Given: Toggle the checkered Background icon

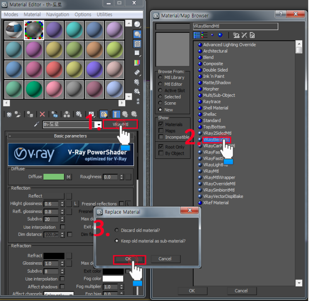Looking at the screenshot, I should click(x=137, y=44).
